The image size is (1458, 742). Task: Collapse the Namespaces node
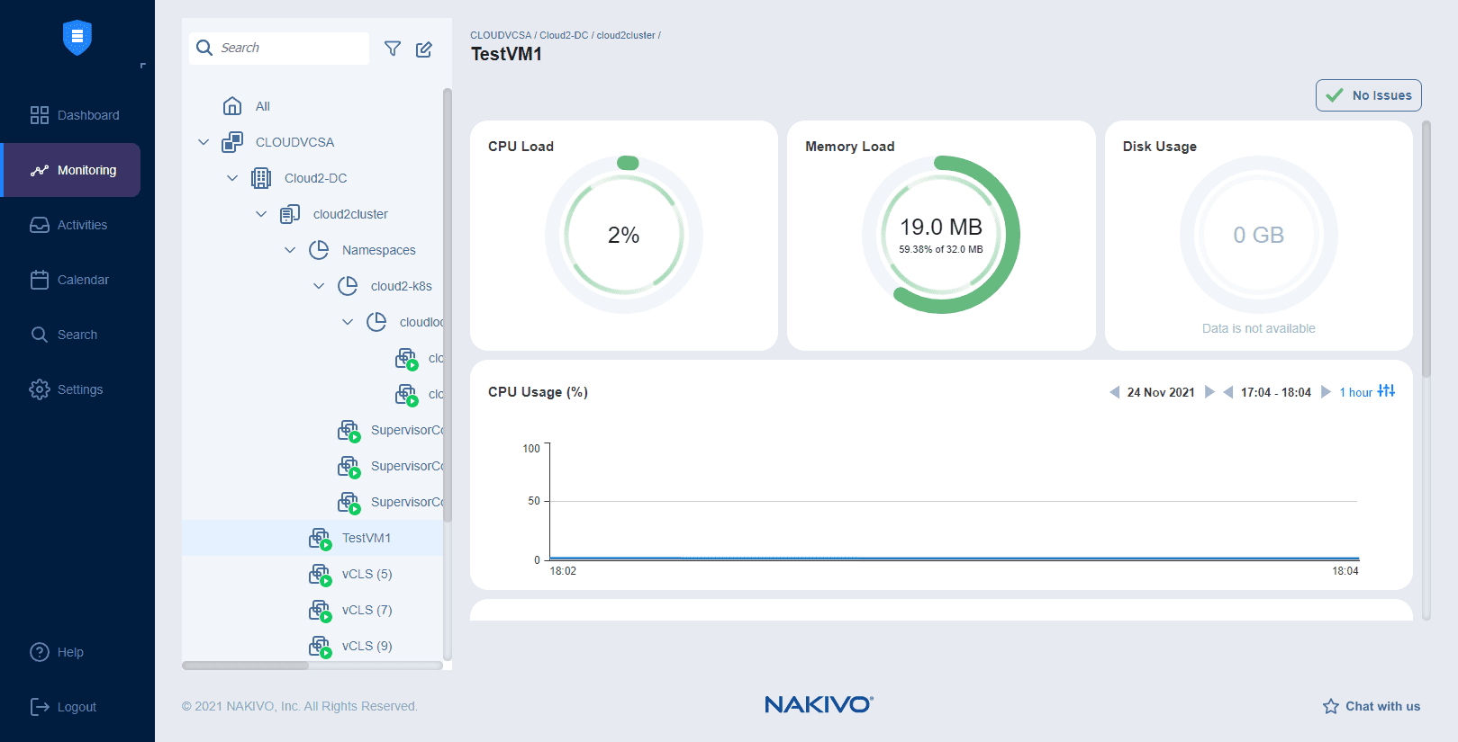290,250
